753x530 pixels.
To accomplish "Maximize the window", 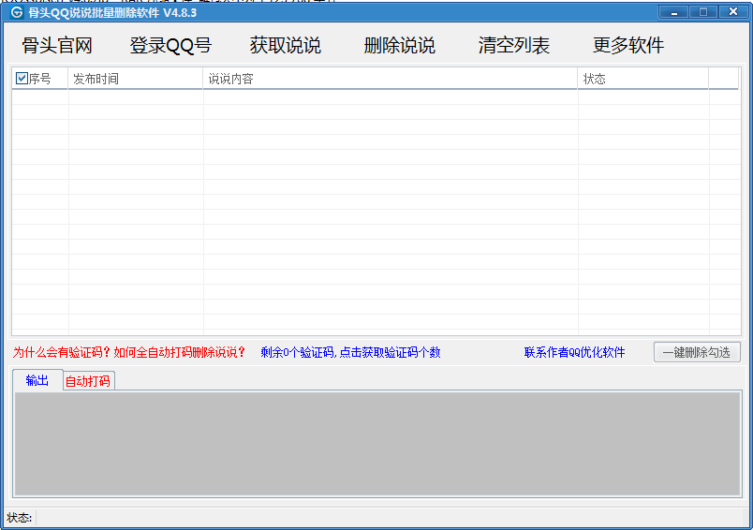I will [x=703, y=12].
